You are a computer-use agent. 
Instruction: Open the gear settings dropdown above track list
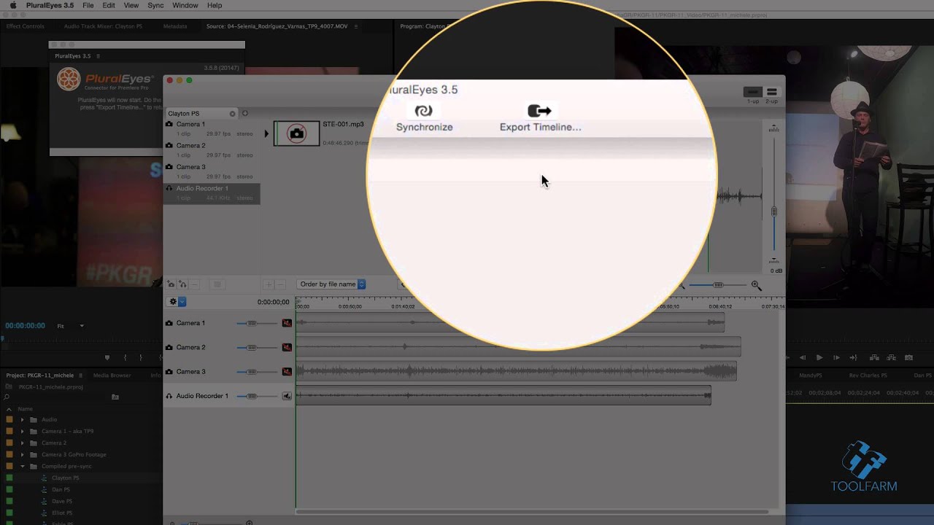[x=177, y=302]
